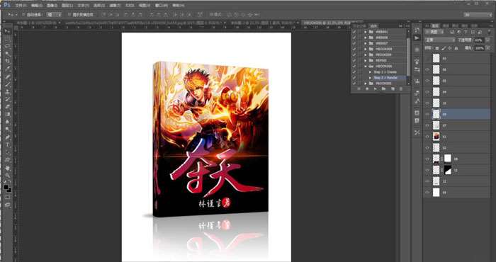496x262 pixels.
Task: Toggle Auto-Select checkbox in options bar
Action: point(23,15)
